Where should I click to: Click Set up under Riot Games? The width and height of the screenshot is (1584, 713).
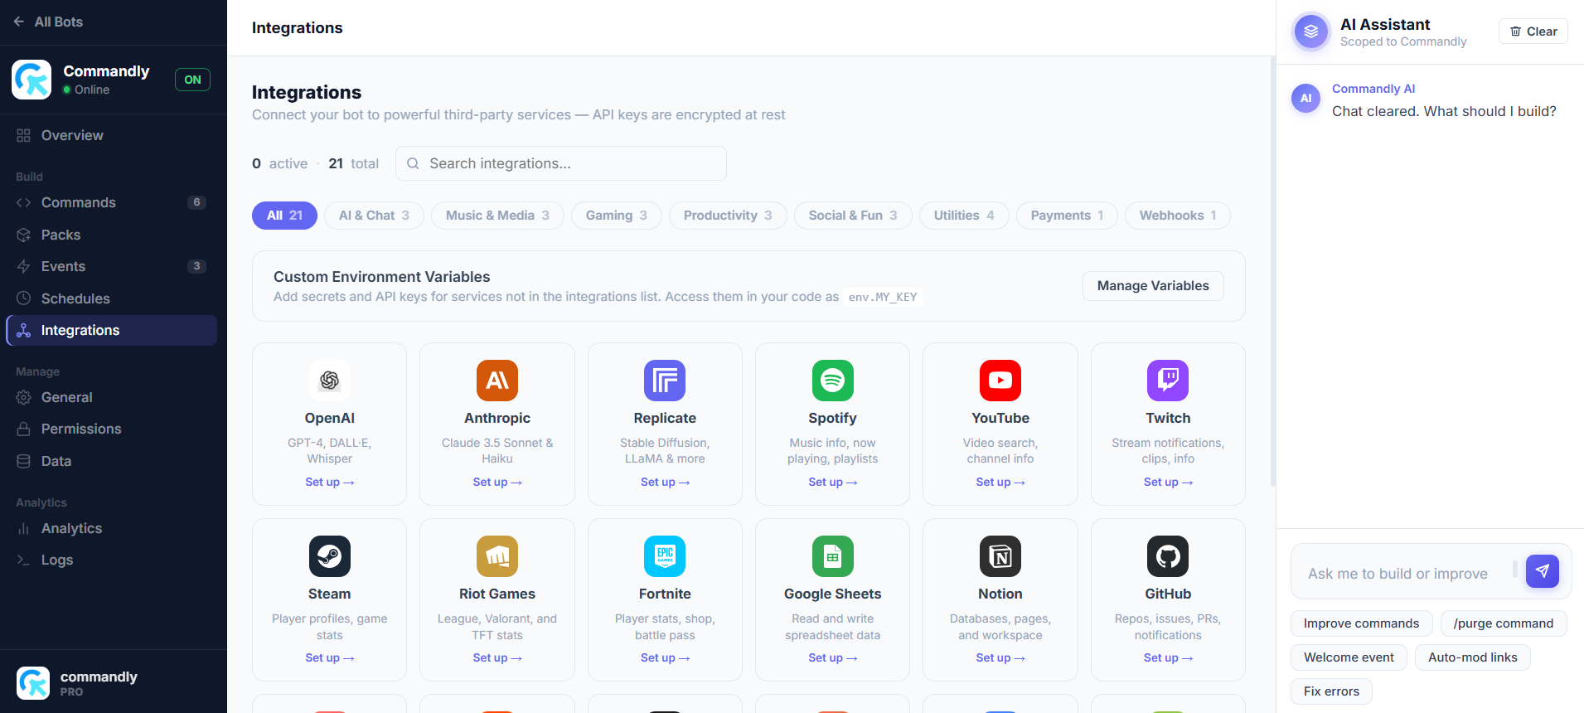click(x=497, y=657)
